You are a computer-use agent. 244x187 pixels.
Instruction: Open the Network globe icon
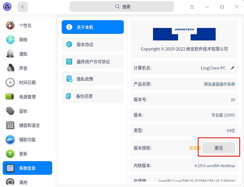(10, 40)
